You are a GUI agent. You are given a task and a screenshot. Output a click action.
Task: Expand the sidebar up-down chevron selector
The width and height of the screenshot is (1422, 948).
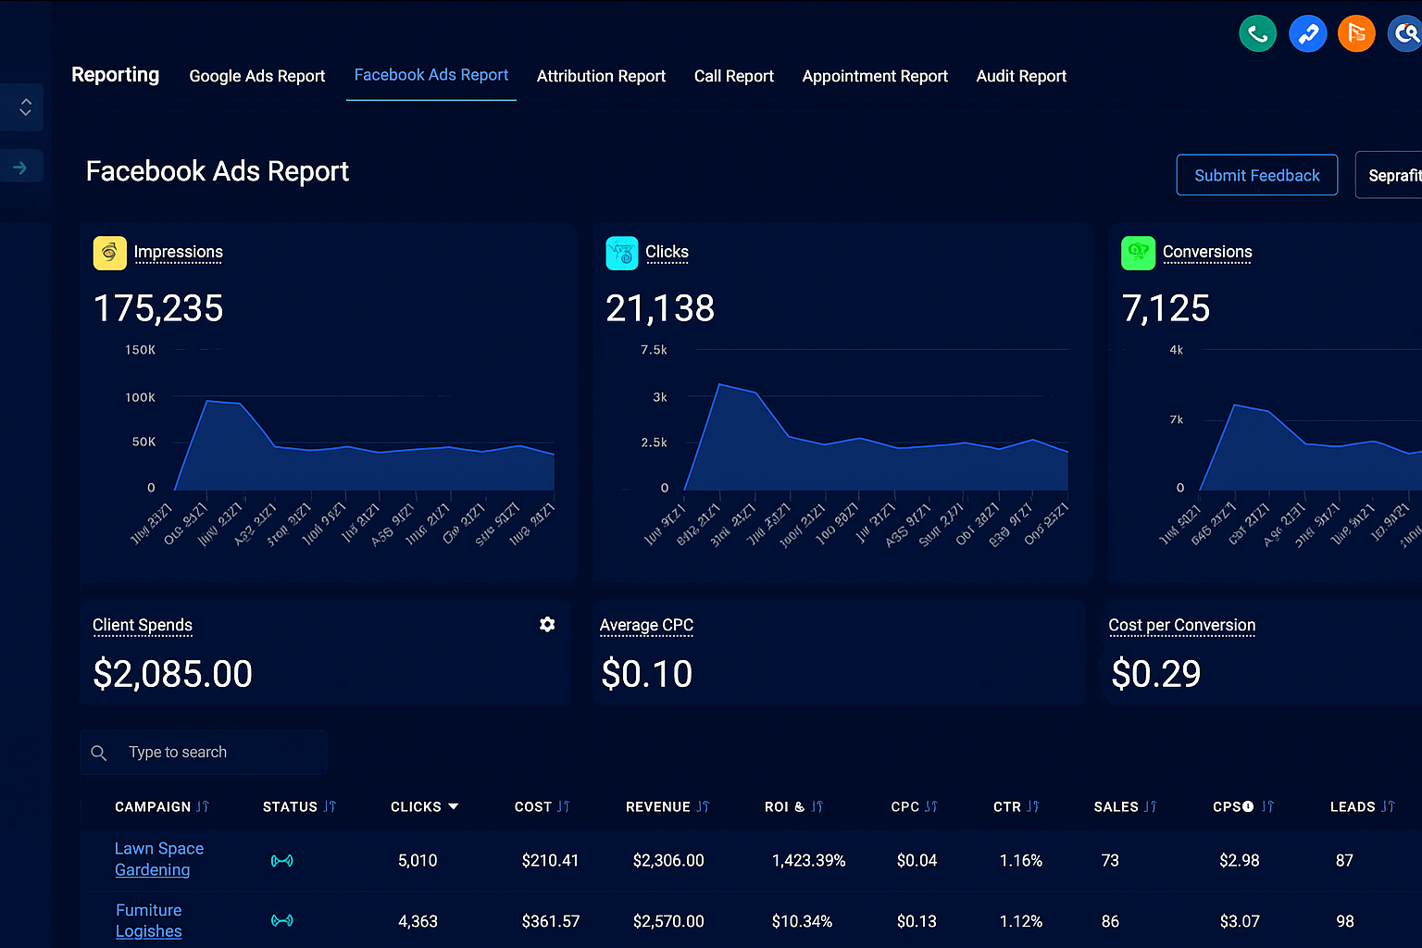coord(25,107)
